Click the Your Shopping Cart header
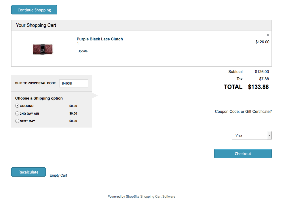This screenshot has height=202, width=283. pos(36,25)
